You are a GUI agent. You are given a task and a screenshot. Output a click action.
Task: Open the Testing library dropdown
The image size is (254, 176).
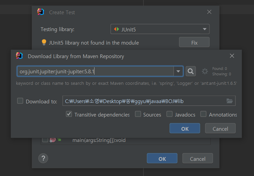(x=205, y=29)
